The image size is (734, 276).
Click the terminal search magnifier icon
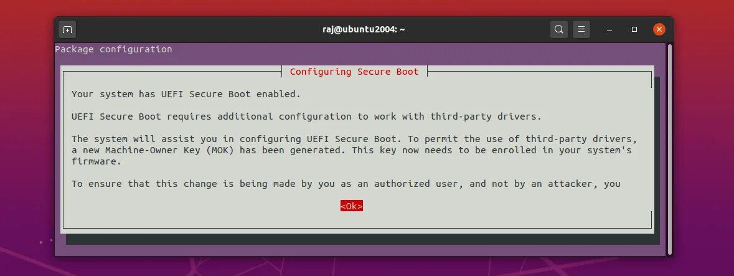click(558, 29)
